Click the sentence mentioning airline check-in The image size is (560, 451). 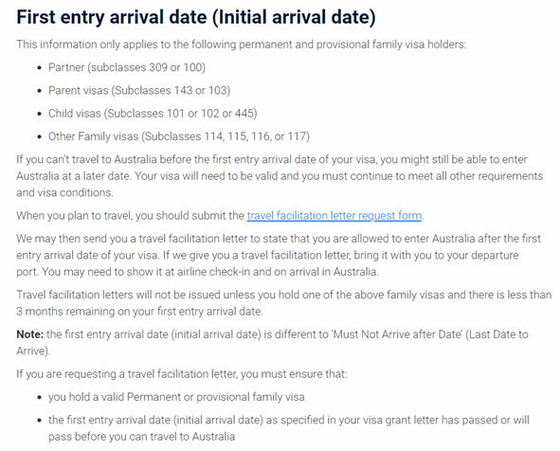[210, 272]
